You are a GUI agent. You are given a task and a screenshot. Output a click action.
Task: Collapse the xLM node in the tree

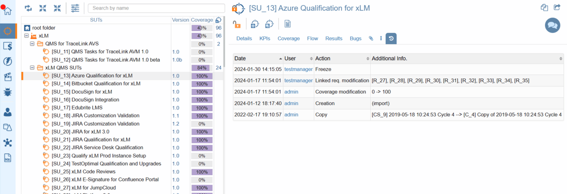pyautogui.click(x=27, y=36)
